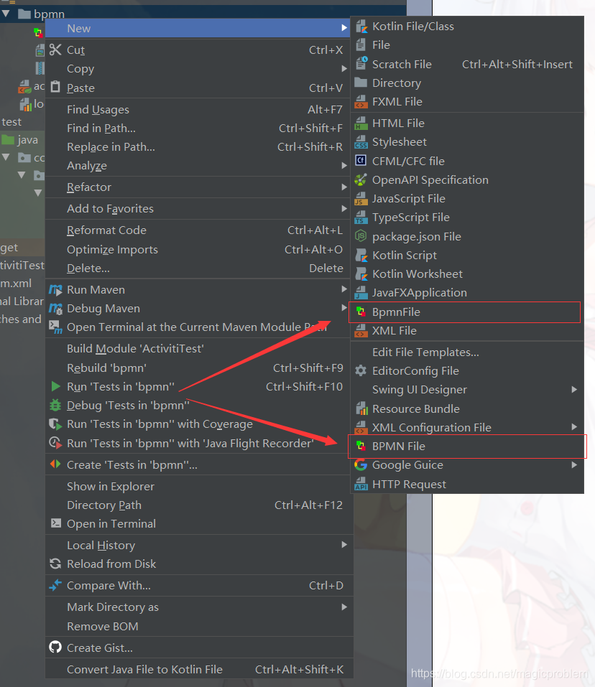Screen dimensions: 595x687
Task: Click the BPMN File icon near Google Guice
Action: click(x=361, y=446)
